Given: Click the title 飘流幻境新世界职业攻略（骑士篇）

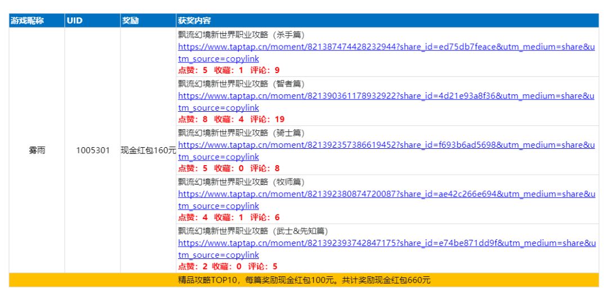Looking at the screenshot, I should coord(241,133).
